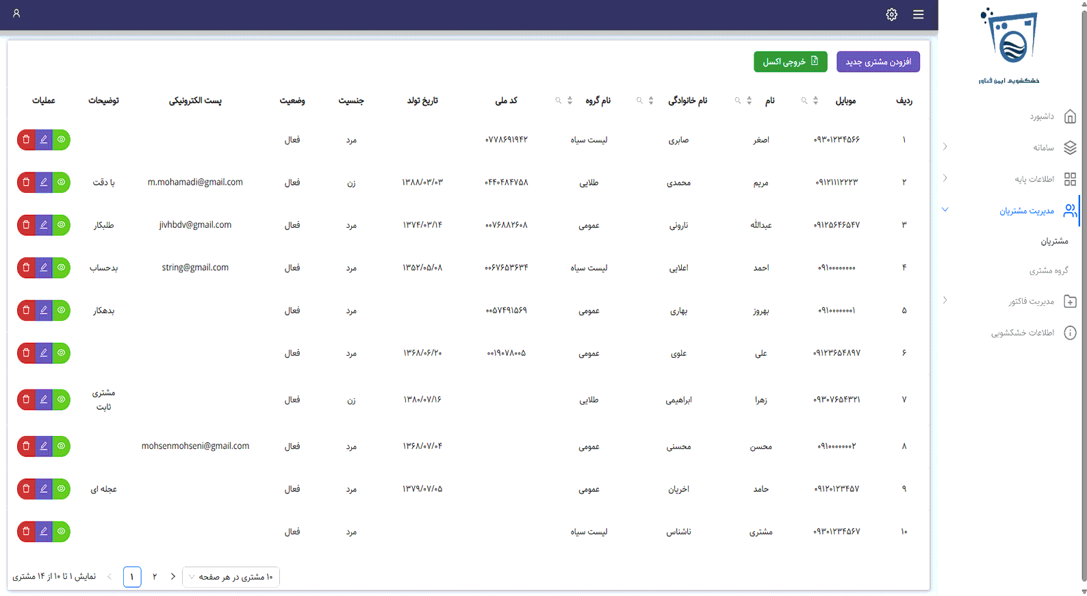The width and height of the screenshot is (1087, 596).
Task: Click search icon in نام گروه column header
Action: pyautogui.click(x=559, y=101)
